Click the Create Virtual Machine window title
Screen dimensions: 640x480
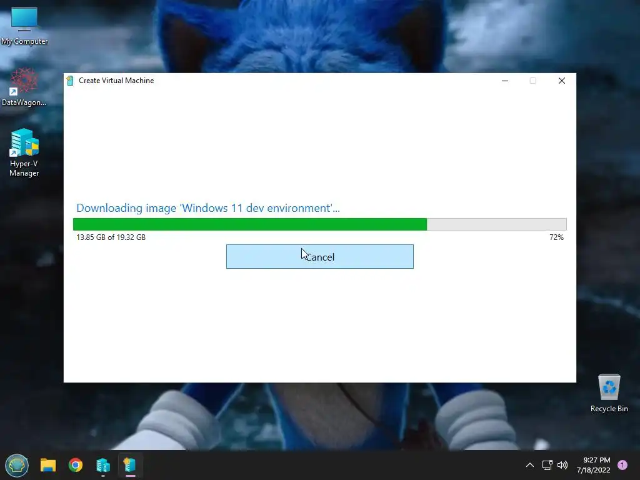(x=116, y=81)
